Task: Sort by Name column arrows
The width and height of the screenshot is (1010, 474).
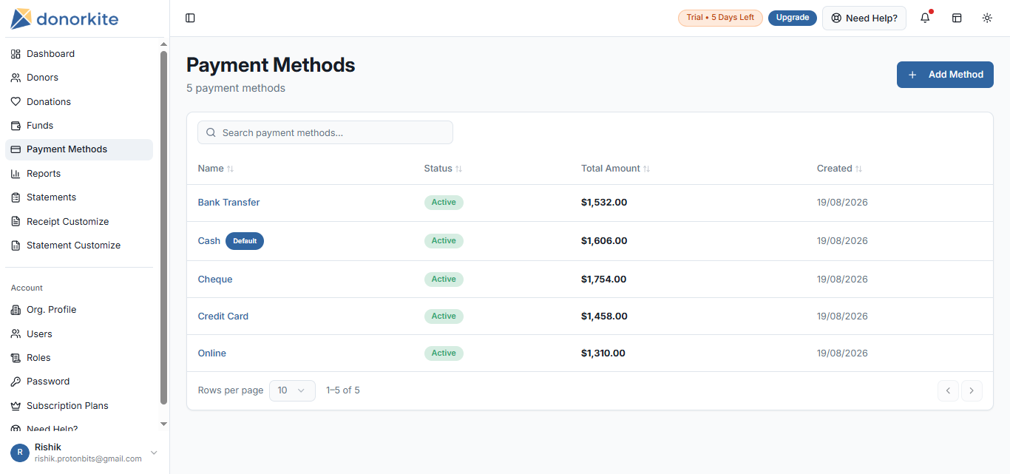Action: coord(230,169)
